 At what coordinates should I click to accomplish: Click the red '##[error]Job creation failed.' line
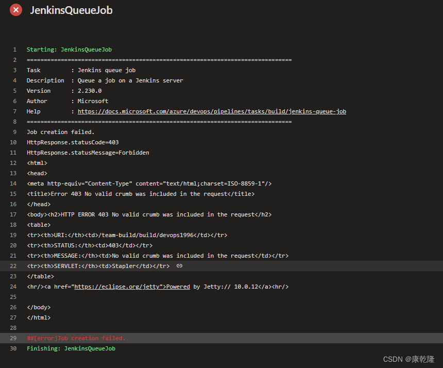[x=76, y=338]
